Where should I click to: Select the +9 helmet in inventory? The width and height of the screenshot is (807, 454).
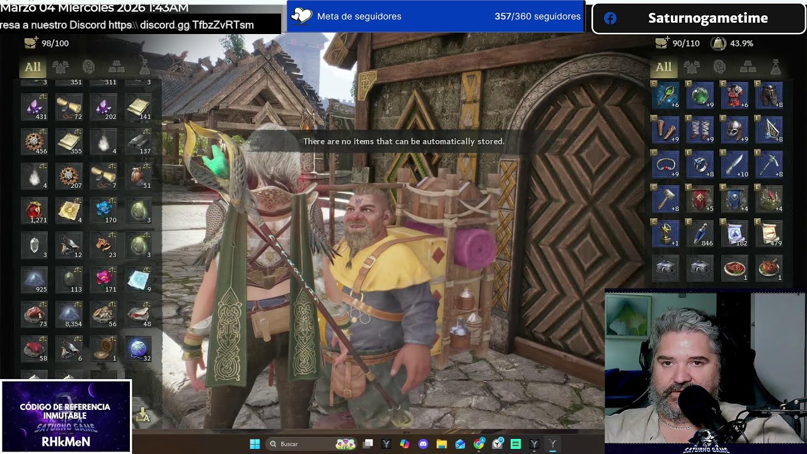tap(734, 129)
